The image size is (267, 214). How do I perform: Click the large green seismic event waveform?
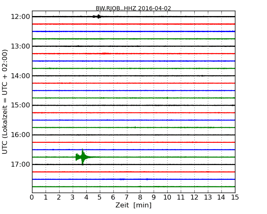coord(83,157)
